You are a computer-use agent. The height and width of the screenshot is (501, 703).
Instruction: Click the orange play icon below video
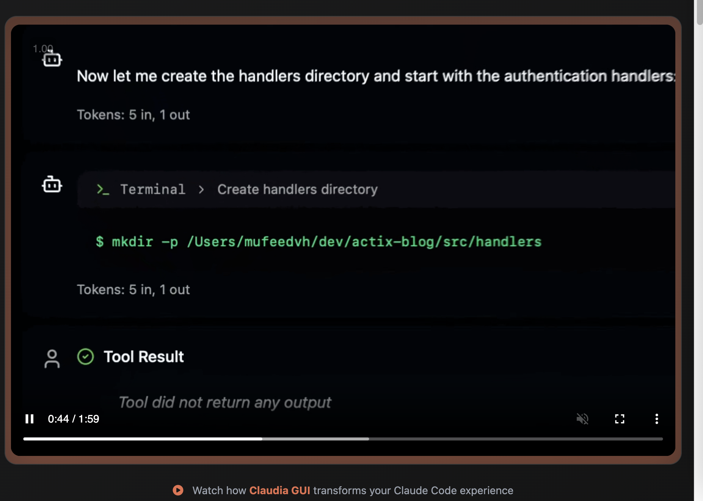[178, 490]
